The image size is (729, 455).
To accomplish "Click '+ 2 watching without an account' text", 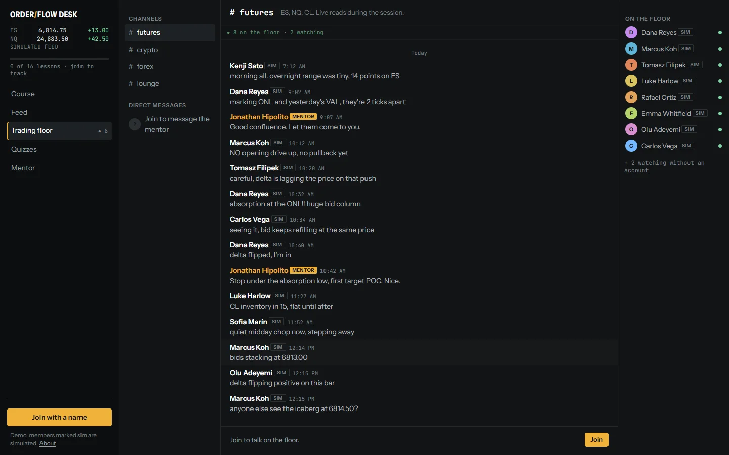I will pyautogui.click(x=664, y=167).
